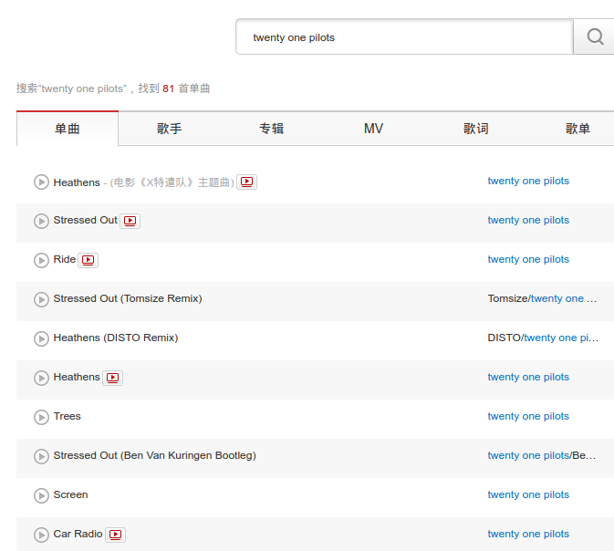614x551 pixels.
Task: Open Trees song title
Action: click(x=68, y=416)
